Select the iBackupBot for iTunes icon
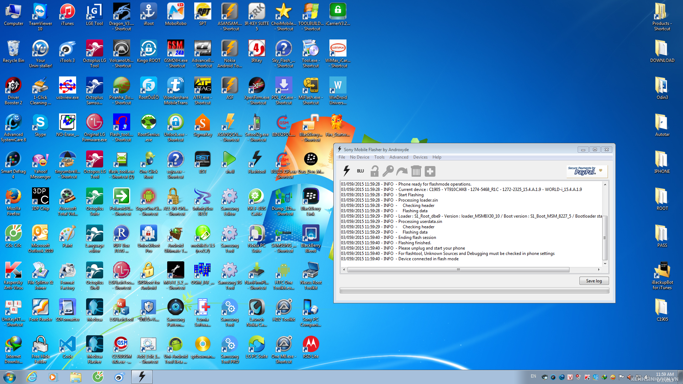The height and width of the screenshot is (384, 683). (662, 276)
